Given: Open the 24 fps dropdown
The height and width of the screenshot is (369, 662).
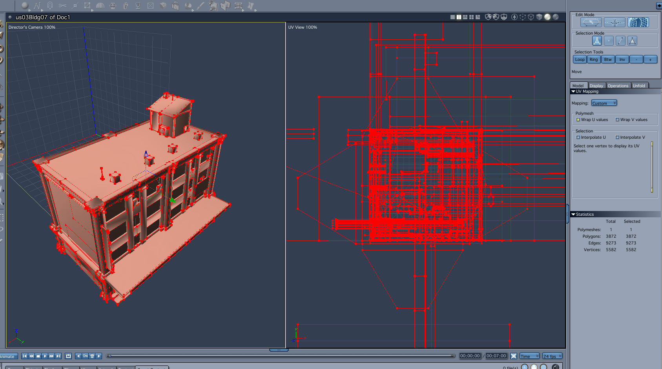Looking at the screenshot, I should 553,356.
